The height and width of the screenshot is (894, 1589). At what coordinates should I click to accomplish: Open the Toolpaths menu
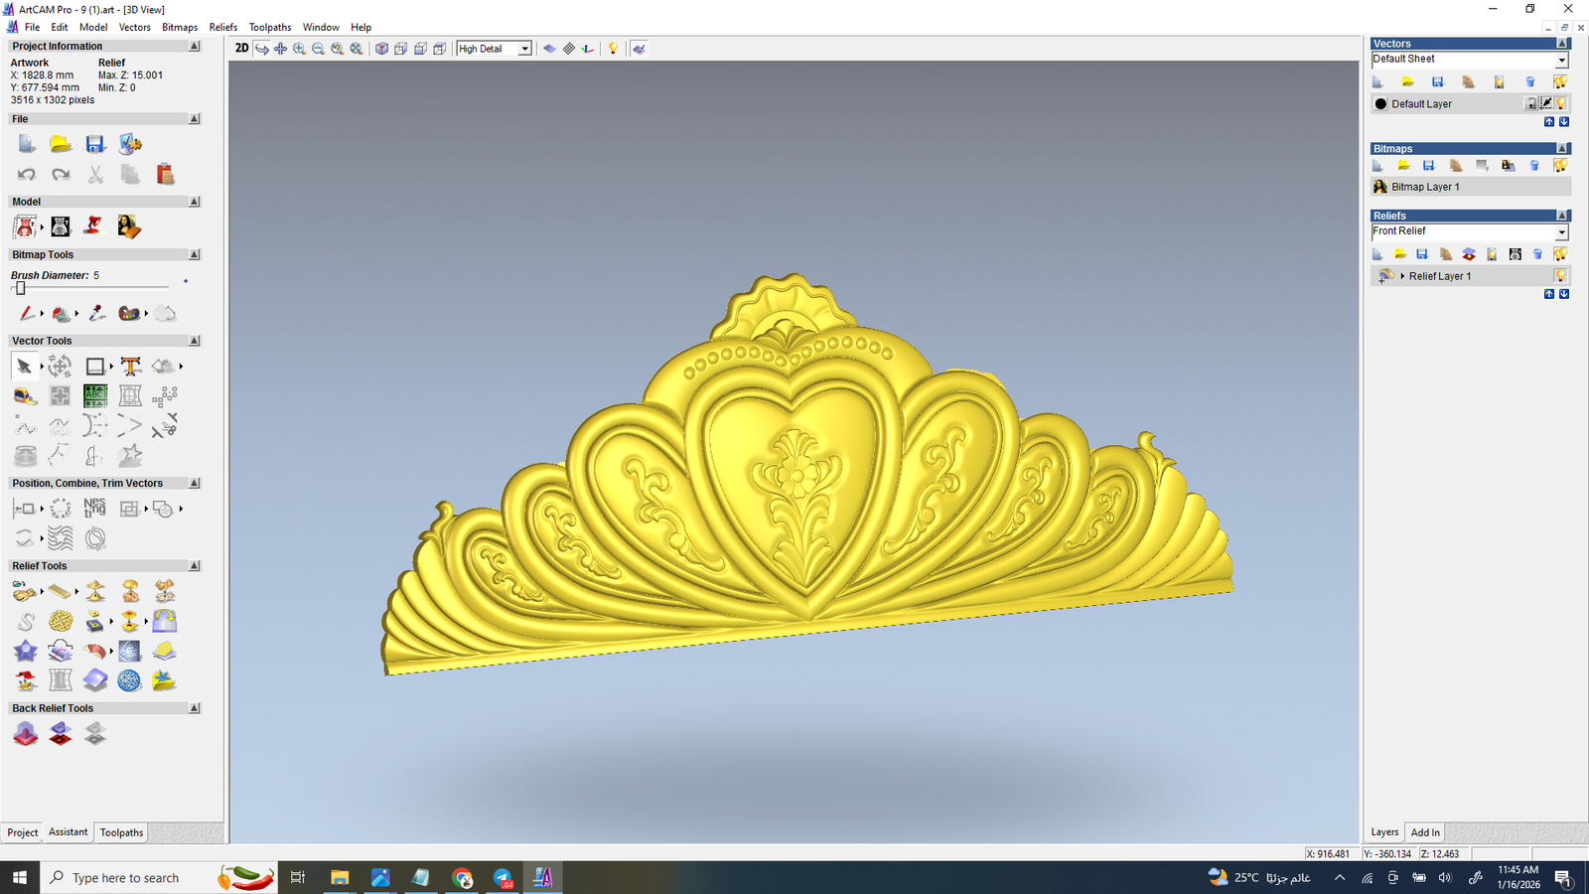pyautogui.click(x=270, y=27)
